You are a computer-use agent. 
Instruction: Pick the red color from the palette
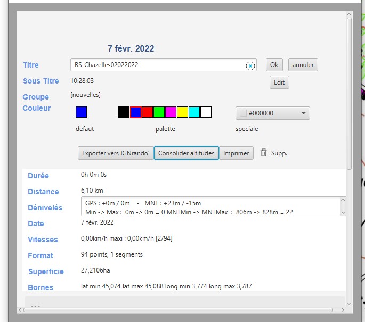coord(147,112)
